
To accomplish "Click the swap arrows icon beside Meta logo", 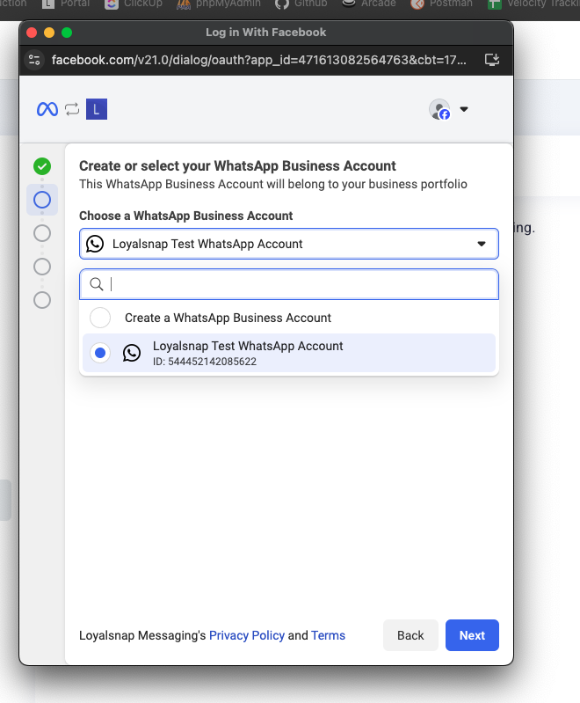I will click(x=72, y=109).
